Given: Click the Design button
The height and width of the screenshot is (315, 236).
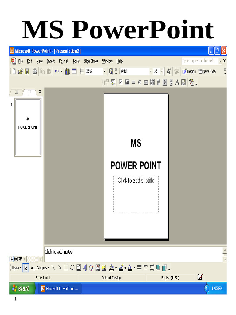Looking at the screenshot, I should pyautogui.click(x=189, y=71).
